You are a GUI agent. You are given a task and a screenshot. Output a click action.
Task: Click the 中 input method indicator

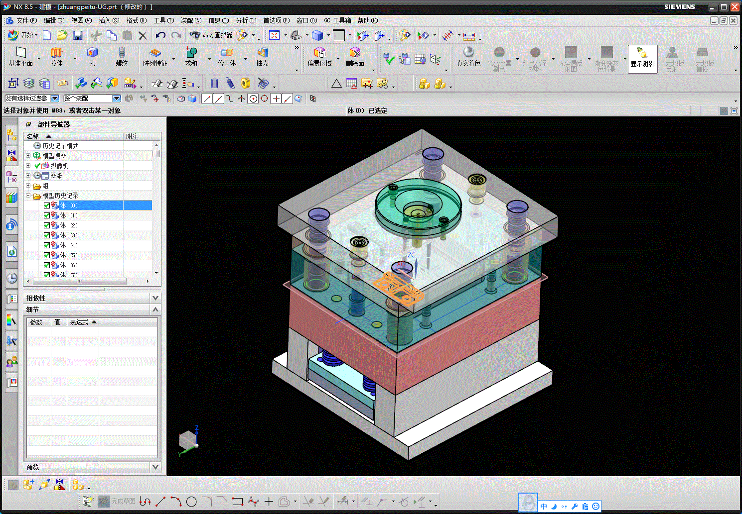pyautogui.click(x=544, y=507)
